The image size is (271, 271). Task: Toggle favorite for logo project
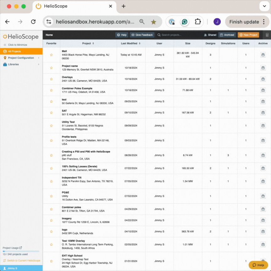pyautogui.click(x=51, y=231)
